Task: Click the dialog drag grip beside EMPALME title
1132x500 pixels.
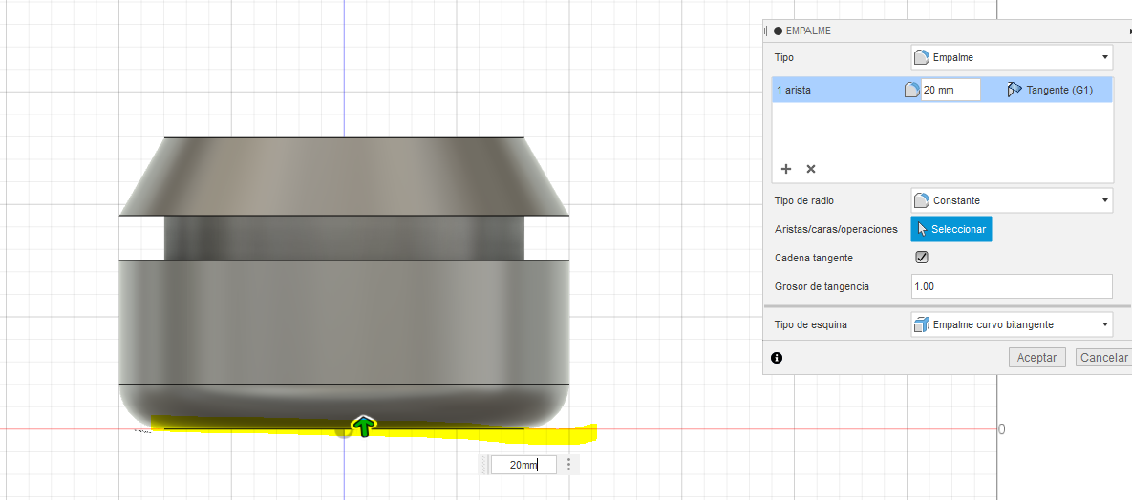Action: pyautogui.click(x=766, y=31)
